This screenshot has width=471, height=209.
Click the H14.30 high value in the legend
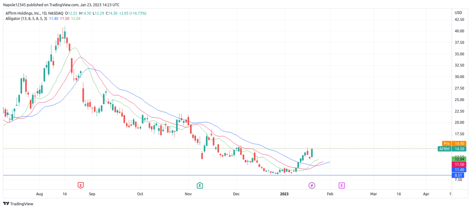point(85,13)
